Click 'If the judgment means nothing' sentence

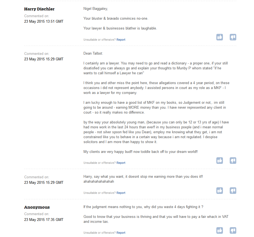(143, 207)
